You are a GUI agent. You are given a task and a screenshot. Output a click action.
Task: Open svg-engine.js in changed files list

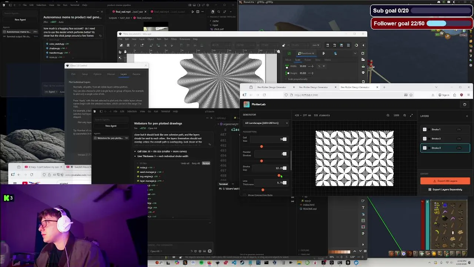[x=147, y=177]
